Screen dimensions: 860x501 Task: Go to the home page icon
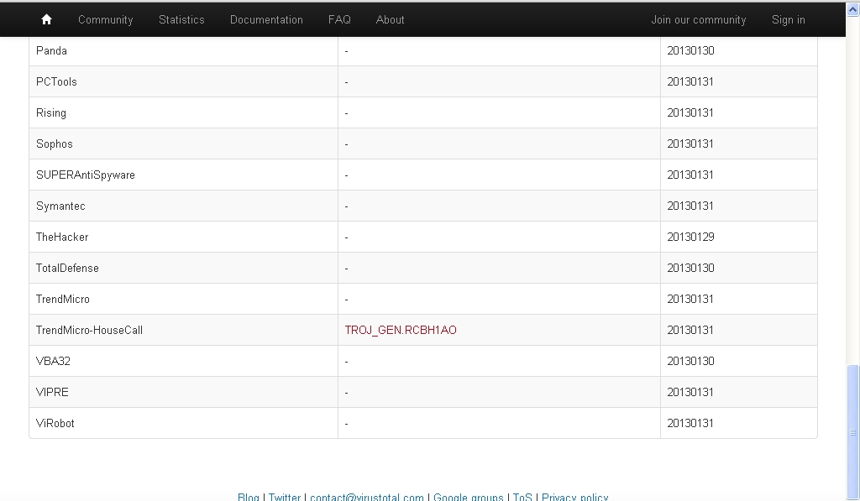click(x=47, y=20)
